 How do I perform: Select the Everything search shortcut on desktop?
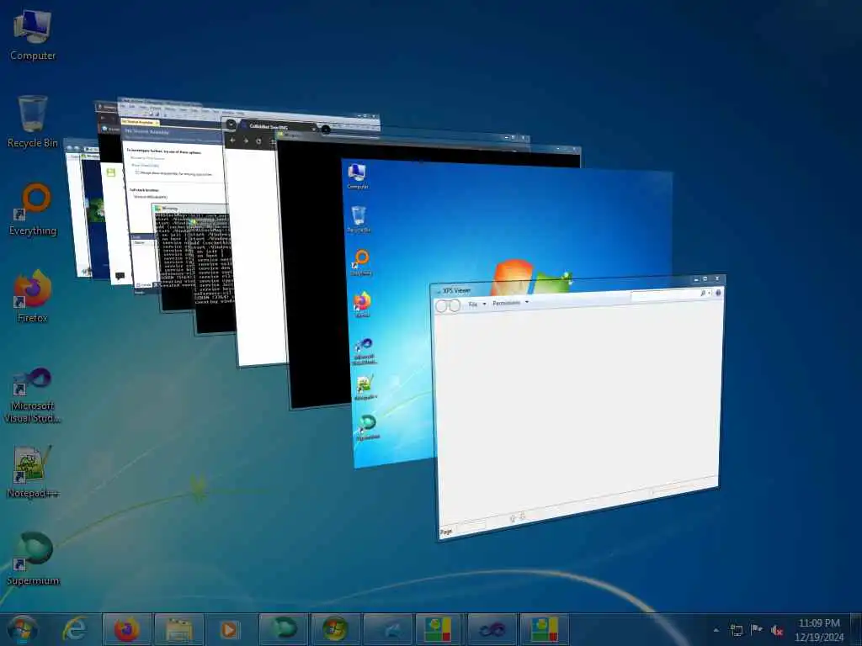coord(33,209)
